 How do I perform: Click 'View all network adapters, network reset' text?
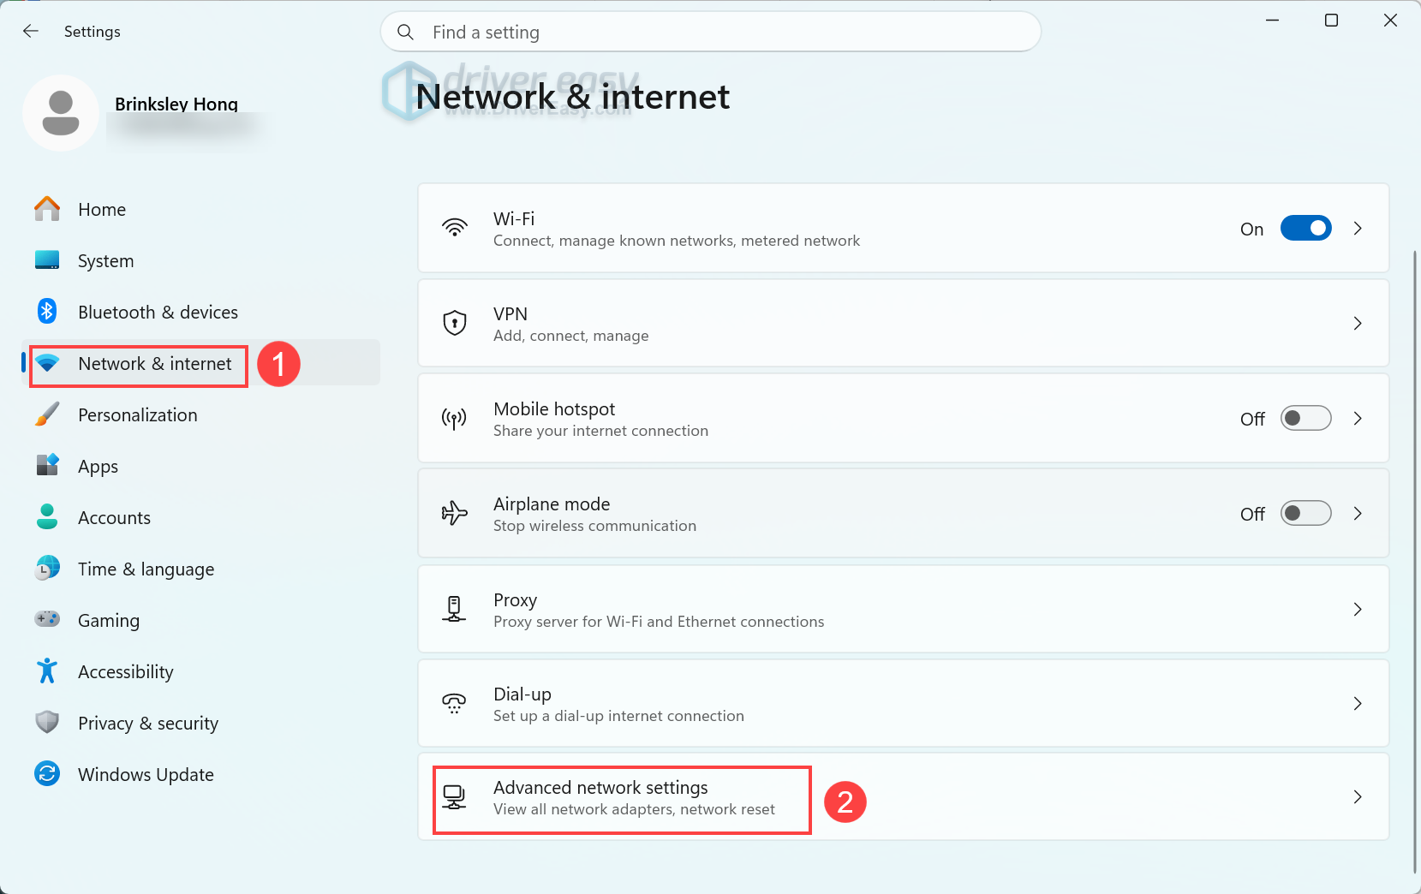click(x=635, y=809)
